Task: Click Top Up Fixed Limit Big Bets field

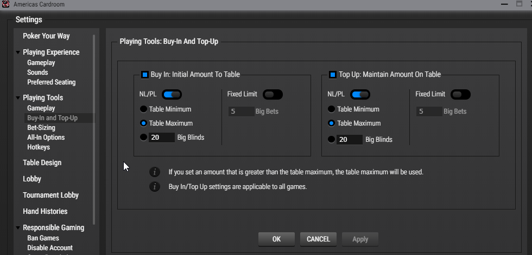Action: 429,112
